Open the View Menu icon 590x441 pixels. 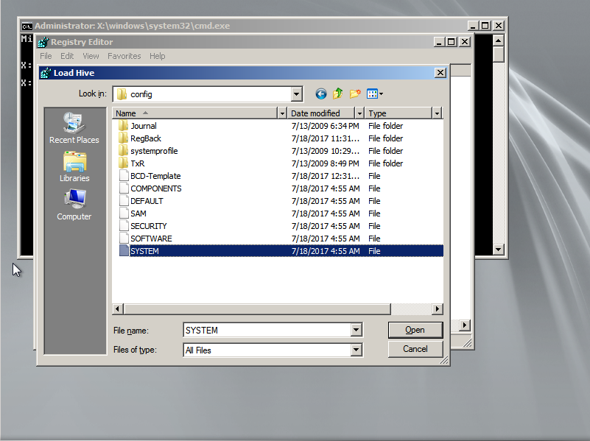tap(372, 94)
